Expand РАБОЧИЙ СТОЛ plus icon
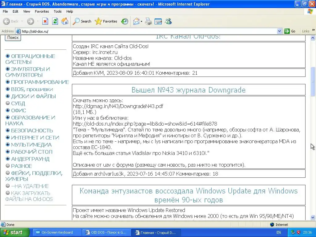 pos(8,151)
